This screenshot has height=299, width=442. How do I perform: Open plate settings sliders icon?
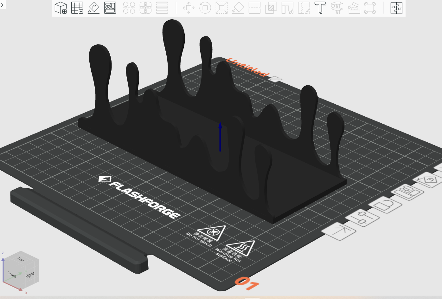pos(362,218)
